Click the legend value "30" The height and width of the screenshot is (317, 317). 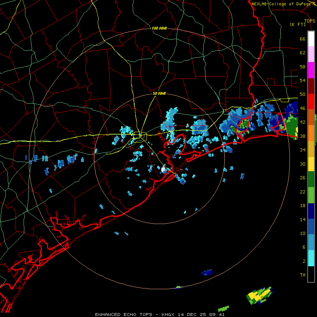coord(303,164)
